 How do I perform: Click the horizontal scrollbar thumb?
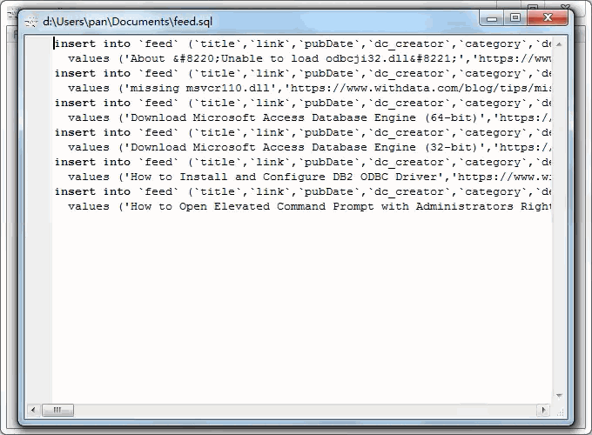point(57,410)
